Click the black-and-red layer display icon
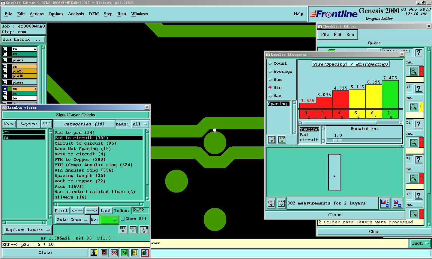The width and height of the screenshot is (432, 259). tap(104, 253)
